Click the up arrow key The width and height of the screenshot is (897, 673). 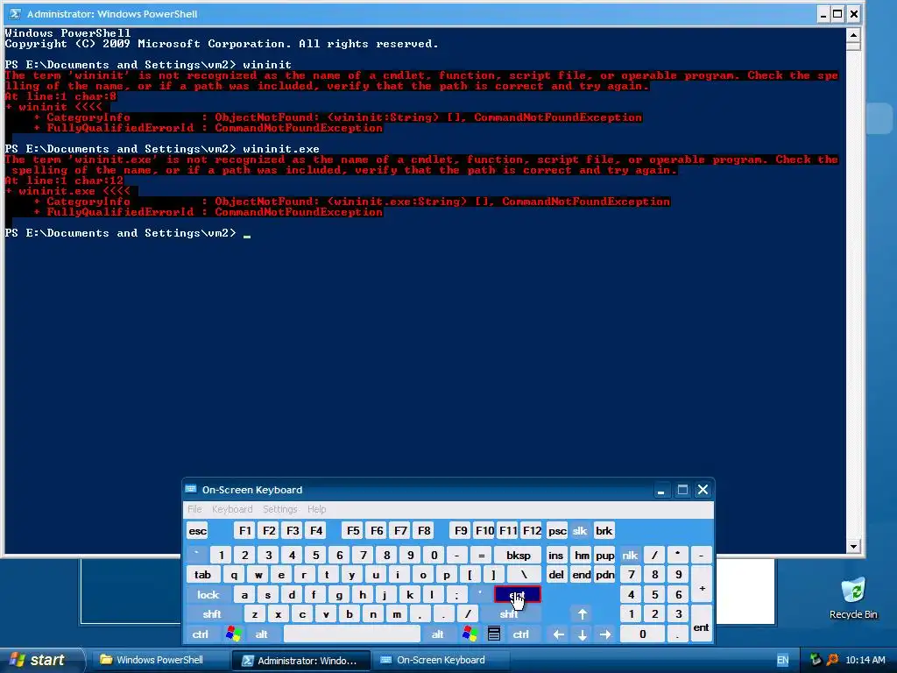tap(582, 614)
